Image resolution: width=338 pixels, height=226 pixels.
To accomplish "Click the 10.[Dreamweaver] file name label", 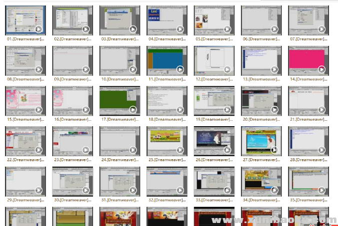I will point(119,79).
